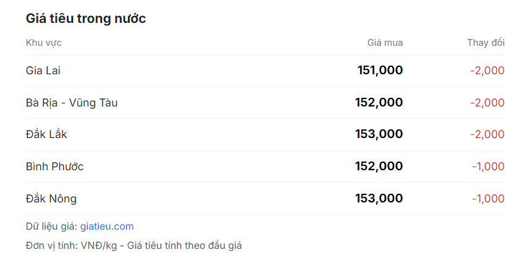Click Bình Phước price 152,000
This screenshot has width=532, height=273.
tap(379, 167)
